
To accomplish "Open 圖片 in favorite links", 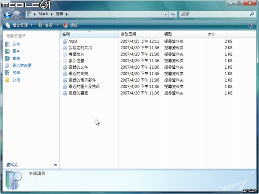I will click(16, 51).
